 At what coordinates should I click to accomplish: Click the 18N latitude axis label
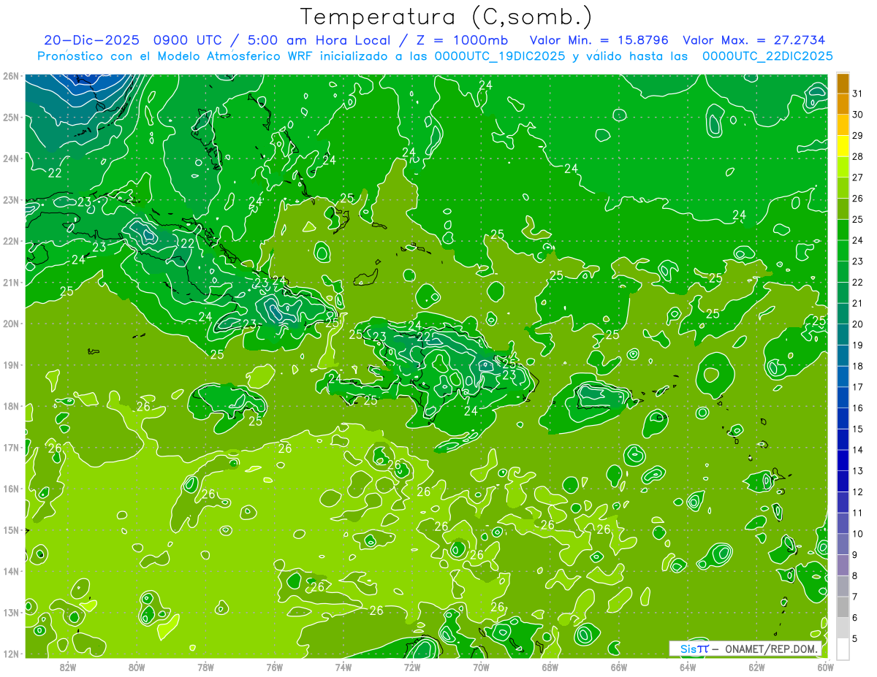point(10,406)
